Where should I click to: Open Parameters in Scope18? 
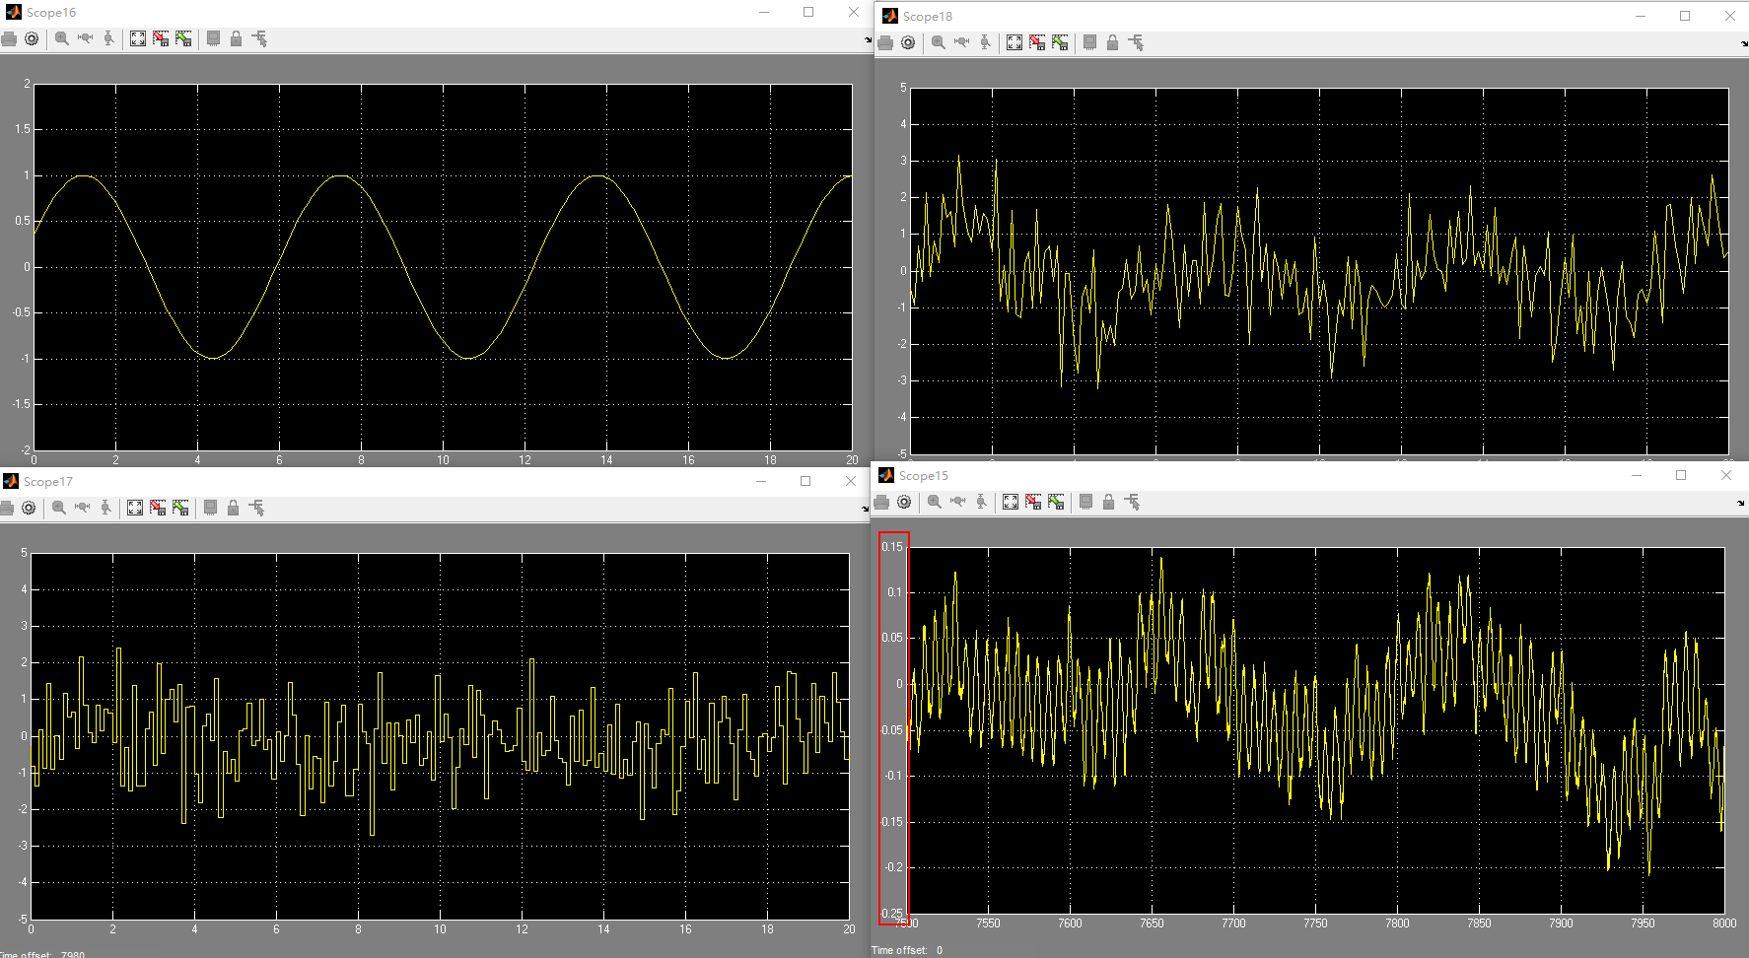pyautogui.click(x=908, y=42)
